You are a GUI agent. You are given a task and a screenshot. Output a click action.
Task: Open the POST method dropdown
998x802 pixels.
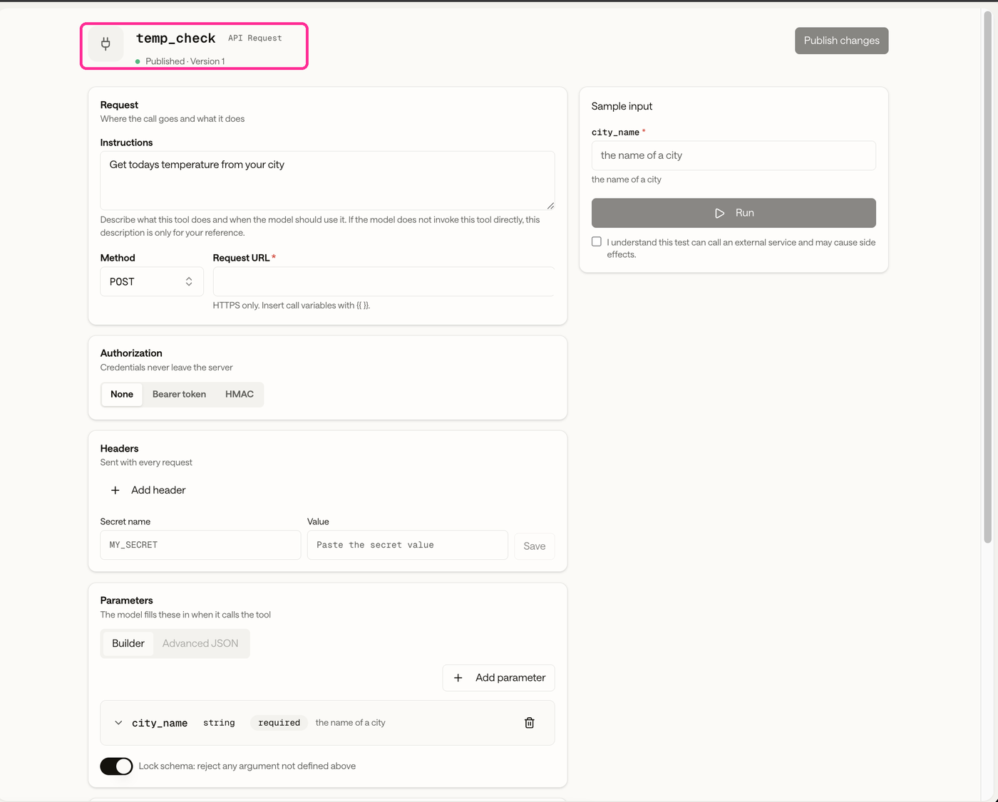[x=152, y=281]
